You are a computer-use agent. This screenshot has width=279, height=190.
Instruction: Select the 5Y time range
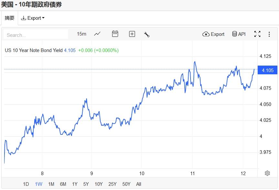pyautogui.click(x=86, y=184)
